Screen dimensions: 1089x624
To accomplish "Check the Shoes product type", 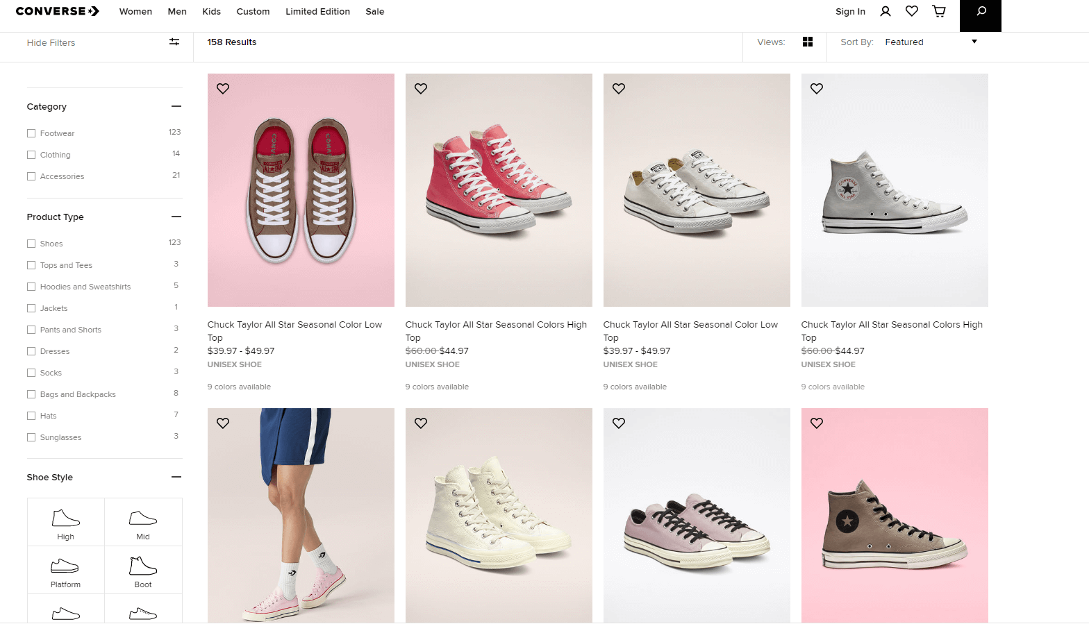I will click(31, 244).
